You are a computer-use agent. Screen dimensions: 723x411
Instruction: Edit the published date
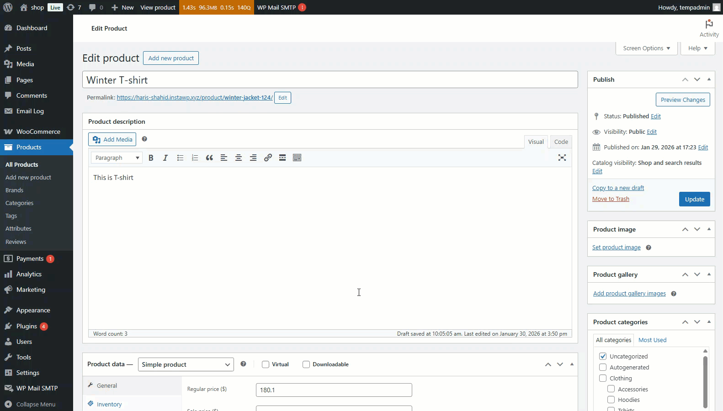tap(703, 148)
